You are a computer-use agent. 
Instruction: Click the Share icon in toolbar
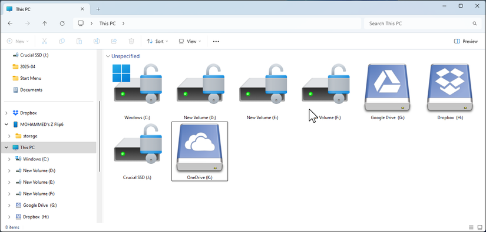pyautogui.click(x=114, y=41)
